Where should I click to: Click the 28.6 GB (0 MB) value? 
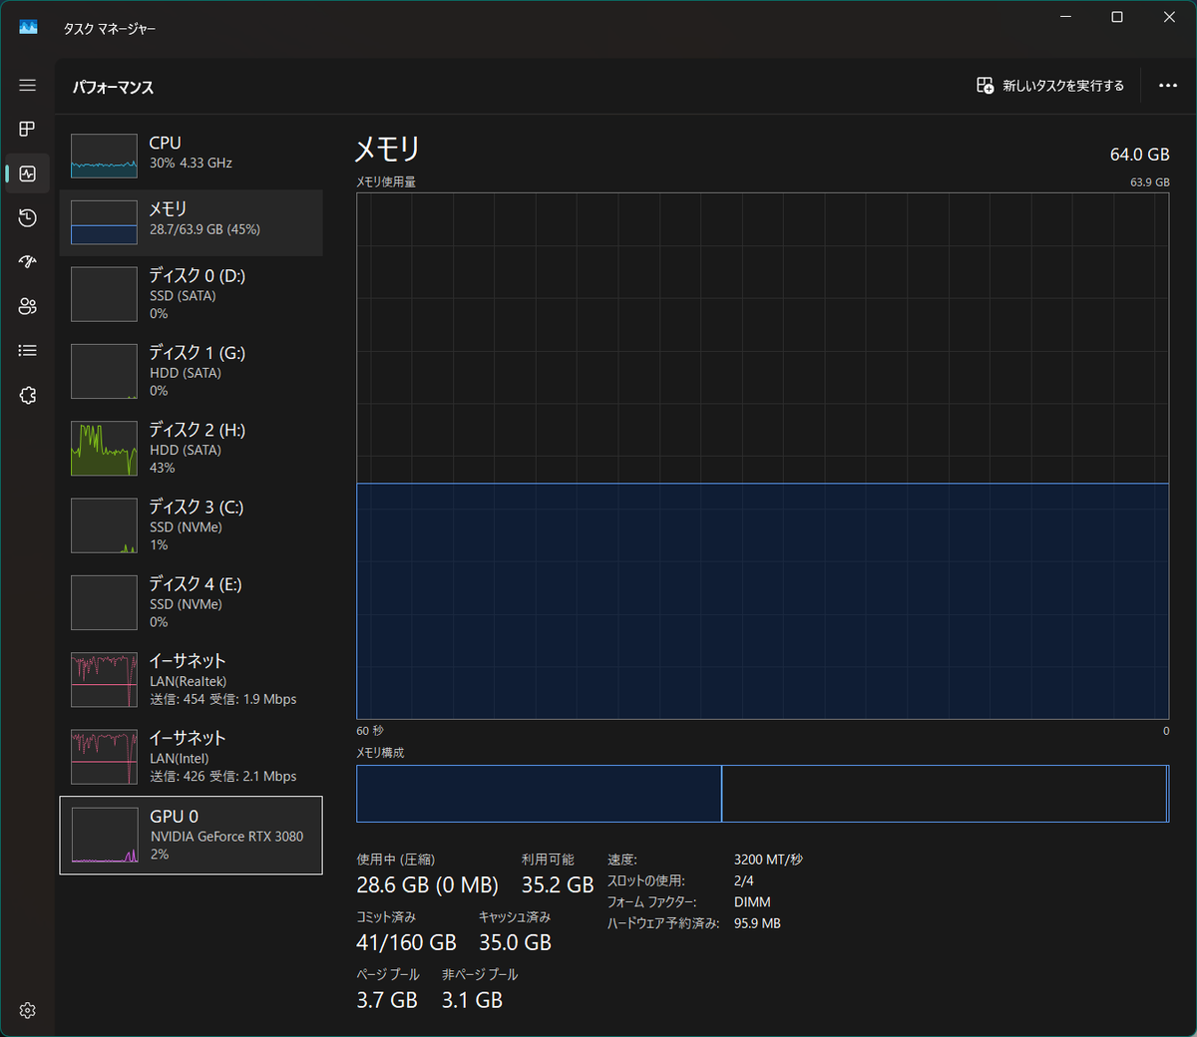(427, 884)
